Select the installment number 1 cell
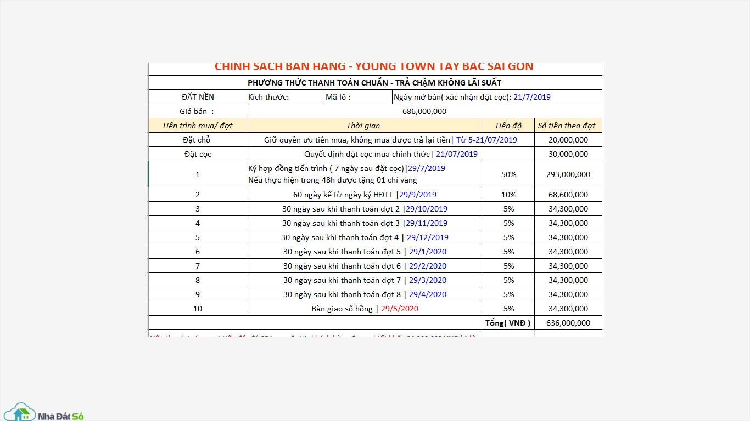Viewport: 750px width, 421px height. tap(198, 174)
